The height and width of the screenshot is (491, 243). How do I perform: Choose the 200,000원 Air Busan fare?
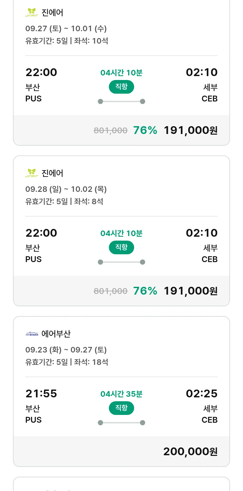[x=191, y=452]
